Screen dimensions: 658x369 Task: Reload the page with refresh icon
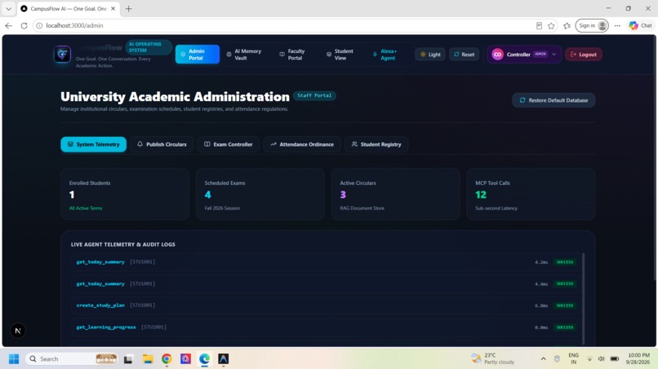[24, 25]
